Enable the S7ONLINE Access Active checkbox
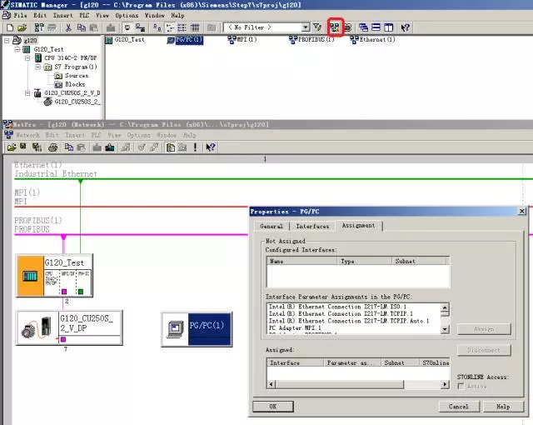The width and height of the screenshot is (533, 425). point(461,386)
